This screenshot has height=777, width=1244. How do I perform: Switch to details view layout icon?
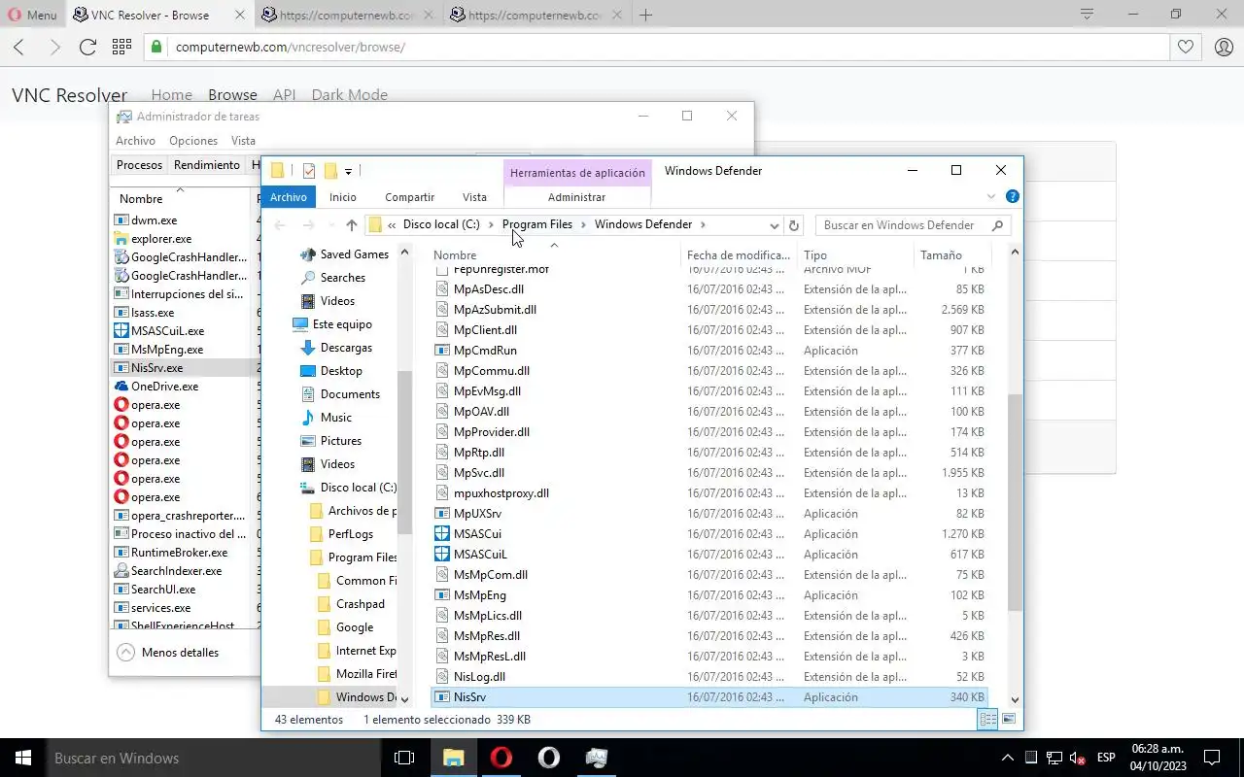[x=987, y=720]
